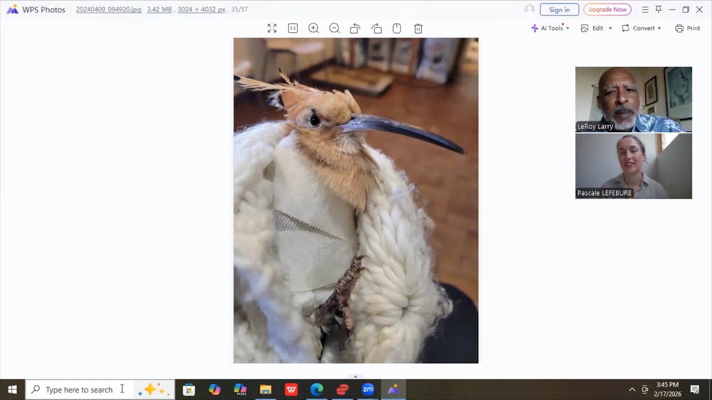The width and height of the screenshot is (712, 400).
Task: Click the system tray display icon
Action: [x=645, y=389]
